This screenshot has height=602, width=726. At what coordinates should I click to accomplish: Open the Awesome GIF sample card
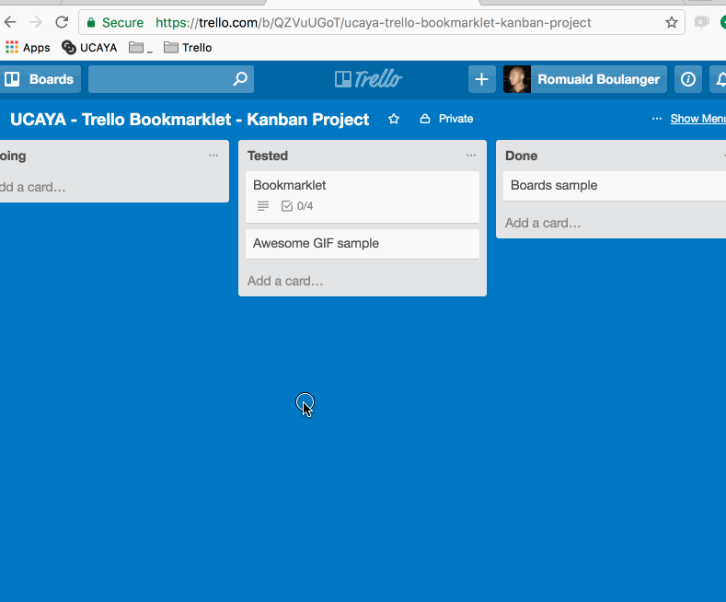point(363,244)
